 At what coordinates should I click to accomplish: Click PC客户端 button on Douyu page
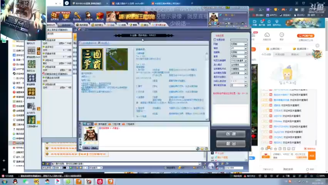pos(305,36)
